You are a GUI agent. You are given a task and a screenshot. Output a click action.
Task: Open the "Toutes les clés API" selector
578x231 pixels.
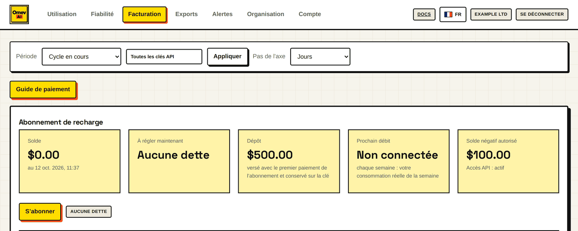point(164,57)
